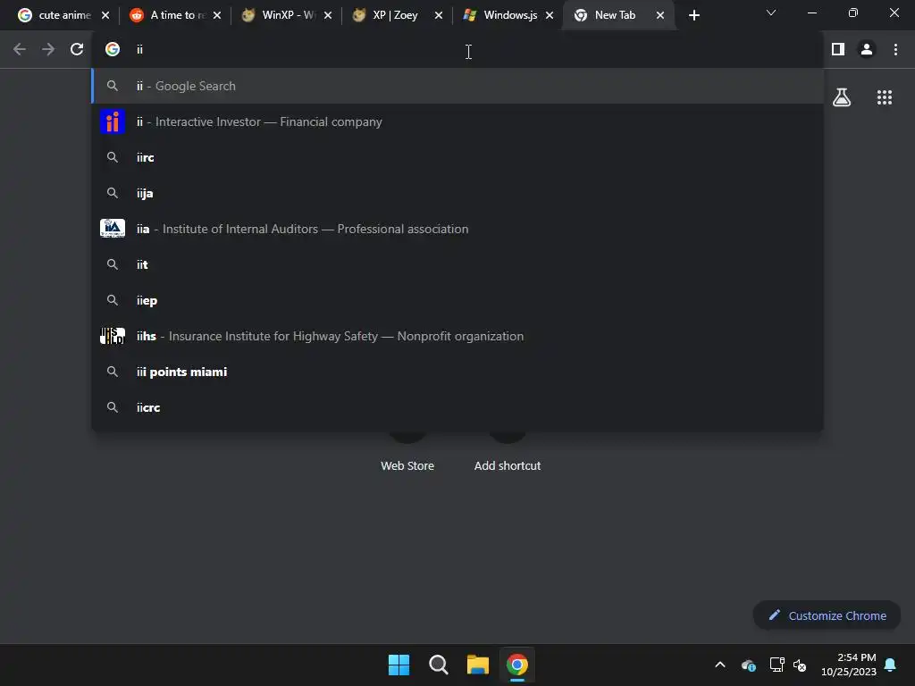Choose the 'iiep' search suggestion

457,300
